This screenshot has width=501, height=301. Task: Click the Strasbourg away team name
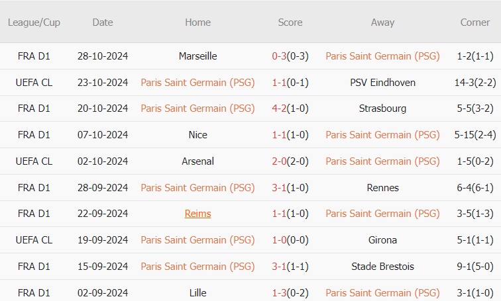[382, 108]
